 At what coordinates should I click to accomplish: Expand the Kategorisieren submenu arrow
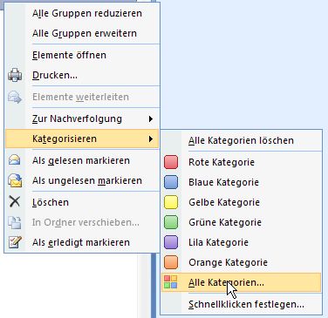pos(150,139)
